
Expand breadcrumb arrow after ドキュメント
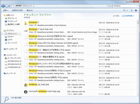(x=34, y=6)
